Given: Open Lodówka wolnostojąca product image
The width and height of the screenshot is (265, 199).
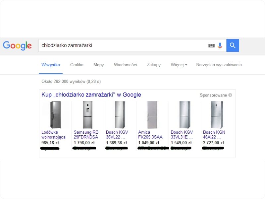Looking at the screenshot, I should pyautogui.click(x=55, y=115).
